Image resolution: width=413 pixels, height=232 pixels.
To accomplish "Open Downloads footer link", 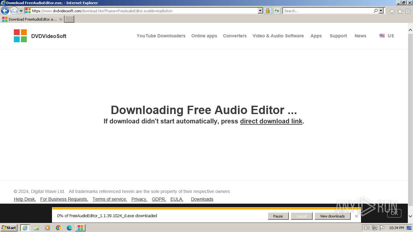I will point(202,199).
